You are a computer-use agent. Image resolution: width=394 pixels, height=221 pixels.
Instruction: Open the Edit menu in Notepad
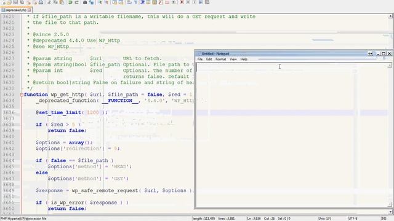(x=209, y=59)
